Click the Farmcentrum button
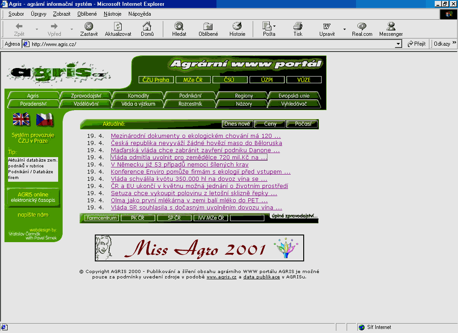Viewport: 458px width, 333px height. point(102,218)
